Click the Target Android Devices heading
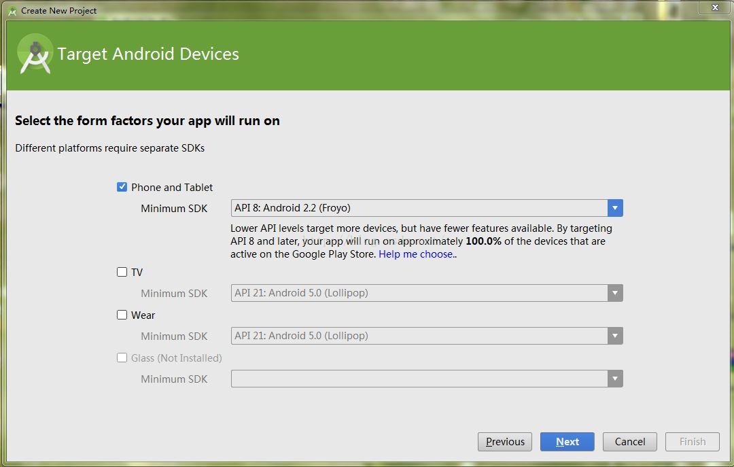The height and width of the screenshot is (467, 734). tap(148, 54)
